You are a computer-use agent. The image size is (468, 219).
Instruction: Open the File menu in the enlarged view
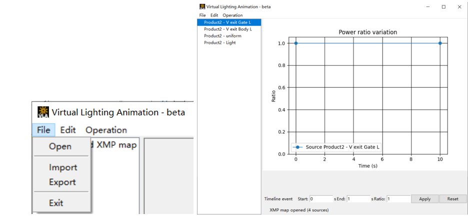point(43,130)
